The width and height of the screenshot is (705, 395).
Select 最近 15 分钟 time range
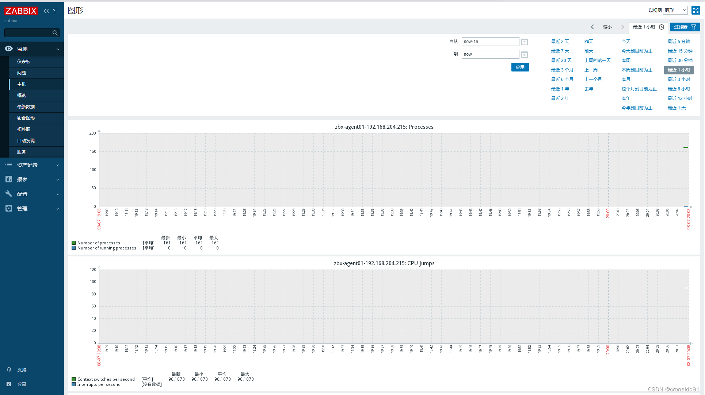pyautogui.click(x=680, y=51)
